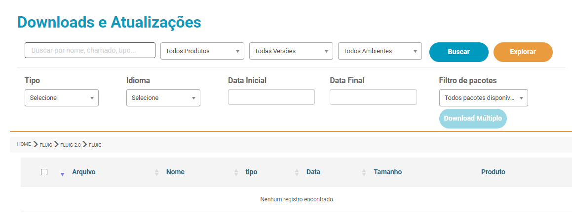The image size is (572, 223).
Task: Expand the Todas Versões dropdown
Action: 291,51
